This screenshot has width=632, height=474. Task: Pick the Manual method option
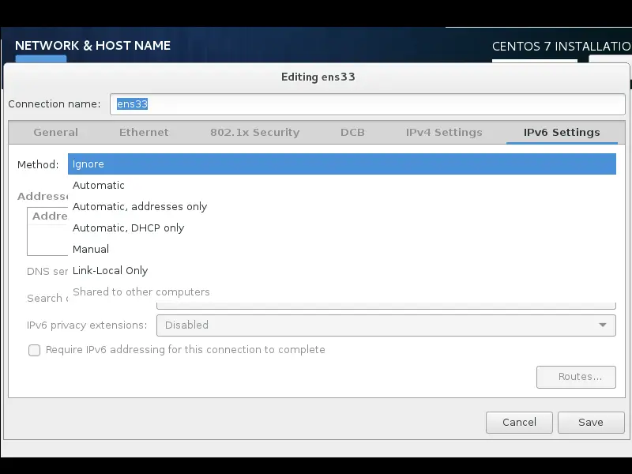pyautogui.click(x=342, y=250)
